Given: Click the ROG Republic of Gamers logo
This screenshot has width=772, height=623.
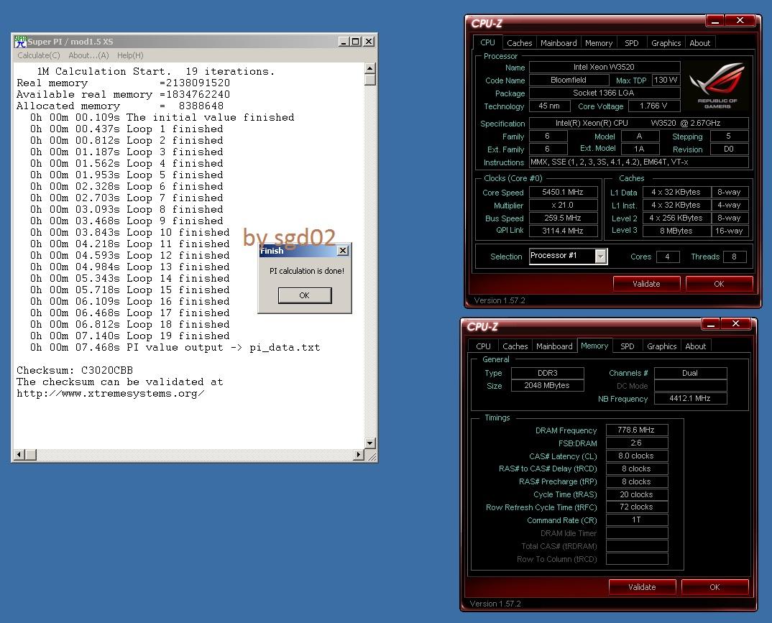Looking at the screenshot, I should point(717,86).
